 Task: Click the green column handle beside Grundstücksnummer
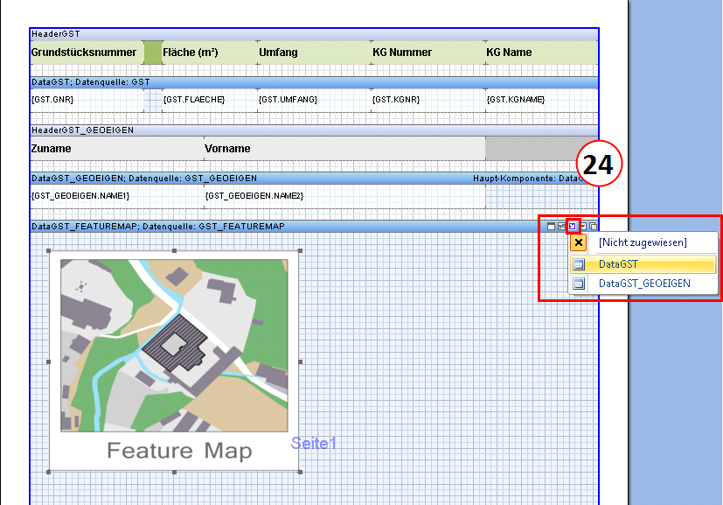pyautogui.click(x=152, y=52)
